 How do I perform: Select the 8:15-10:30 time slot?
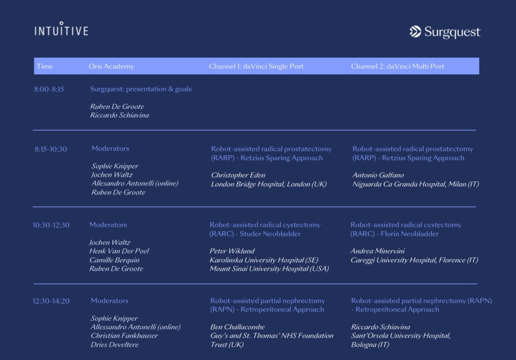pos(51,149)
